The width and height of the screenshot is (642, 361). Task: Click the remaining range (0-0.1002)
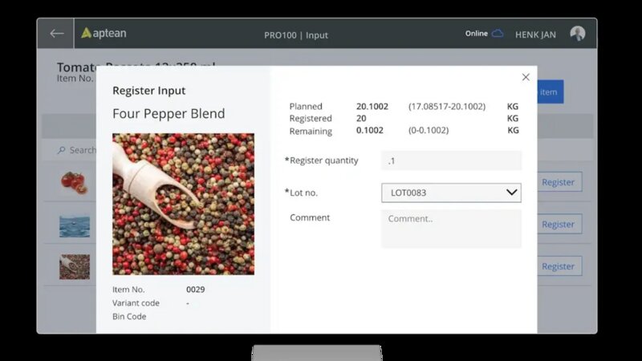click(x=429, y=130)
